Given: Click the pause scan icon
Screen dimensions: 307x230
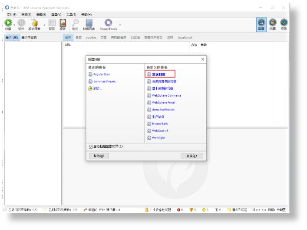Looking at the screenshot, I should tap(21, 23).
